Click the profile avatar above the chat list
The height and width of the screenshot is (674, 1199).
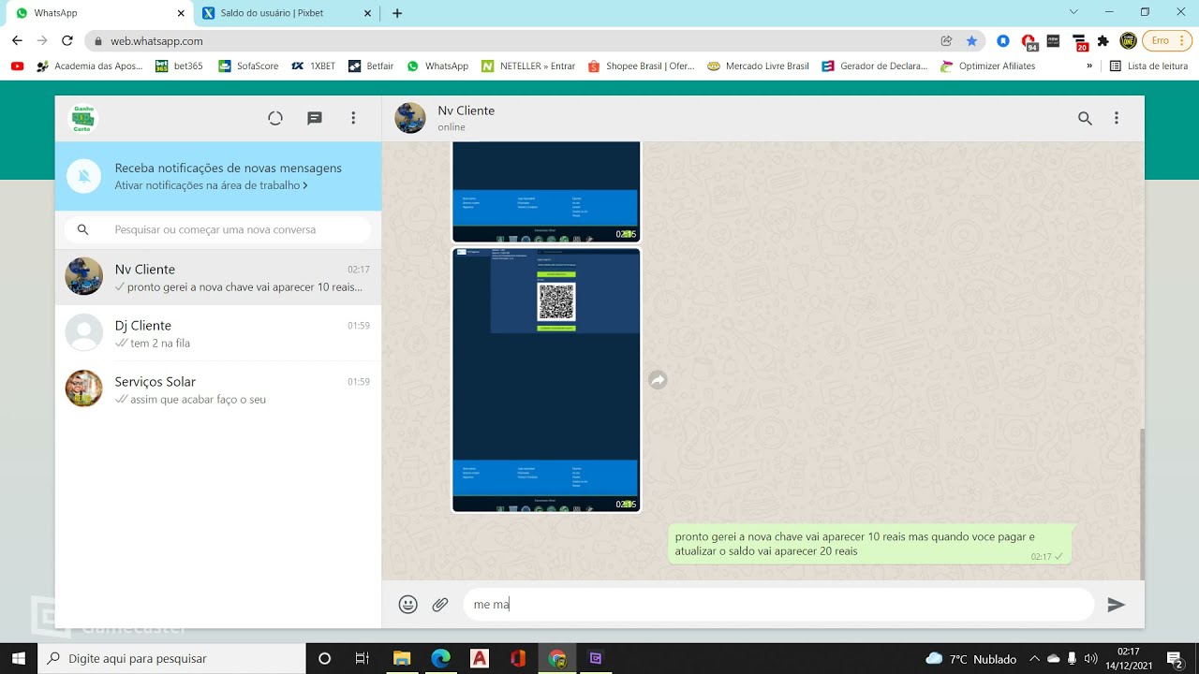click(x=82, y=119)
